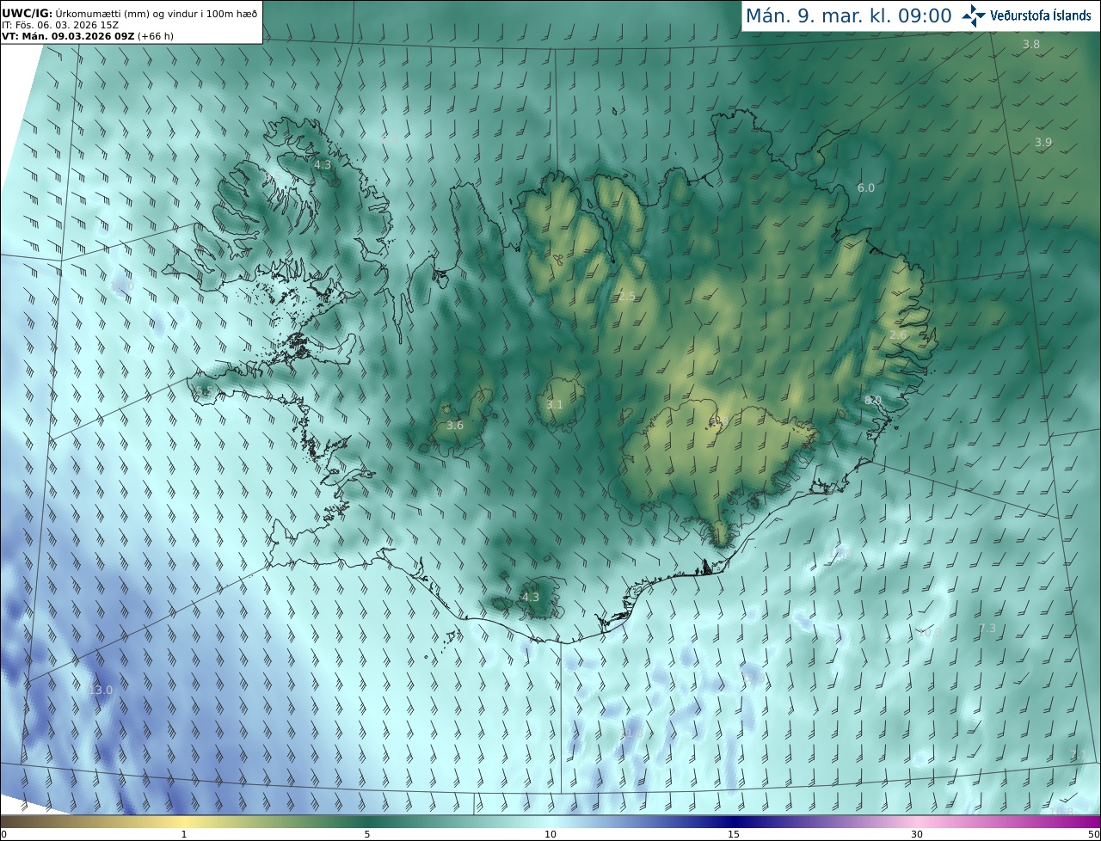Pick the yellow colour band above tick 1
Screen dimensions: 1101x841
(184, 821)
